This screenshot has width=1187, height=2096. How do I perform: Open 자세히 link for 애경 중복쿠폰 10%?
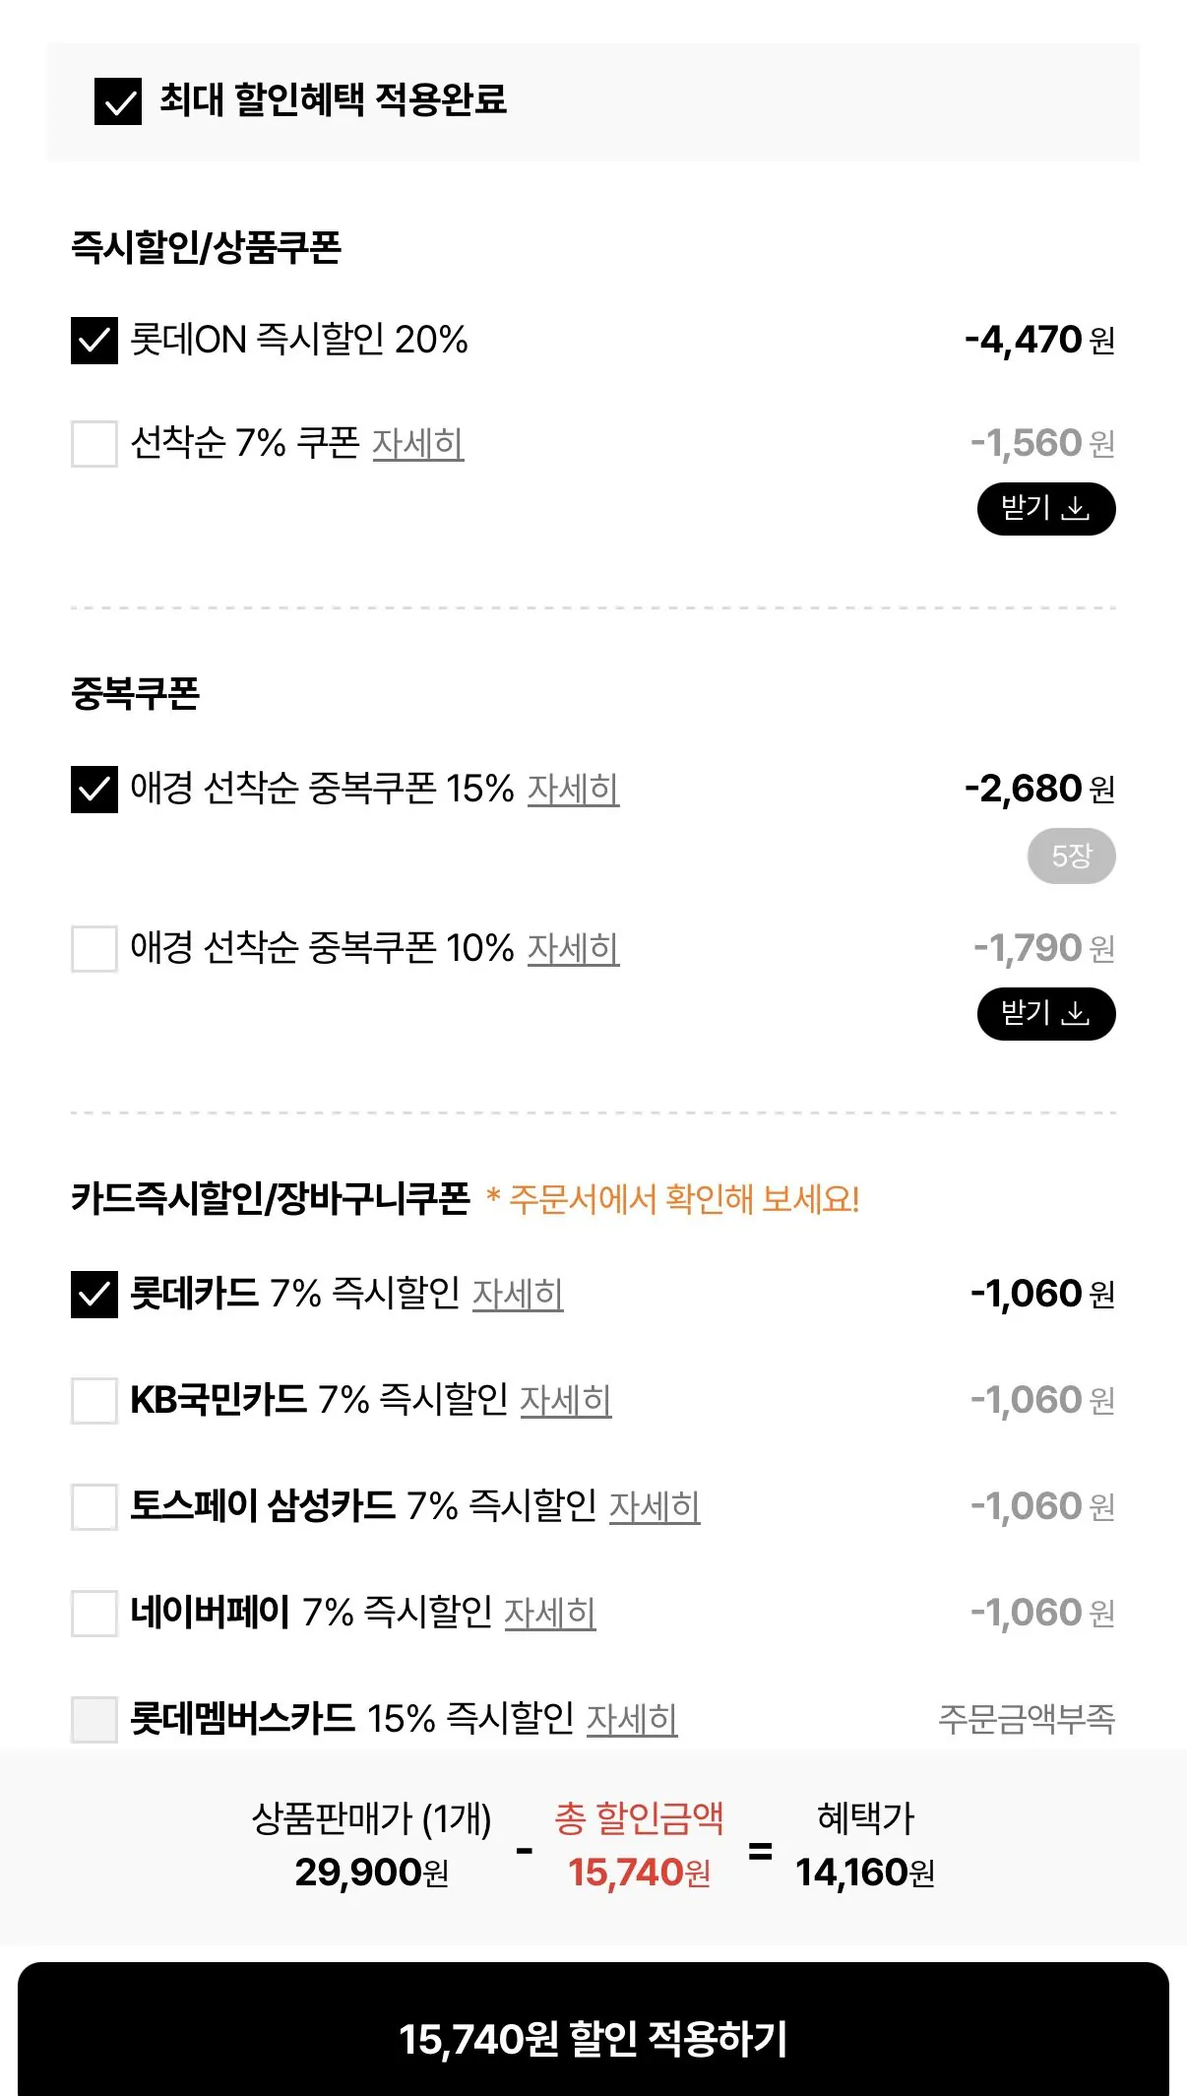click(x=573, y=949)
